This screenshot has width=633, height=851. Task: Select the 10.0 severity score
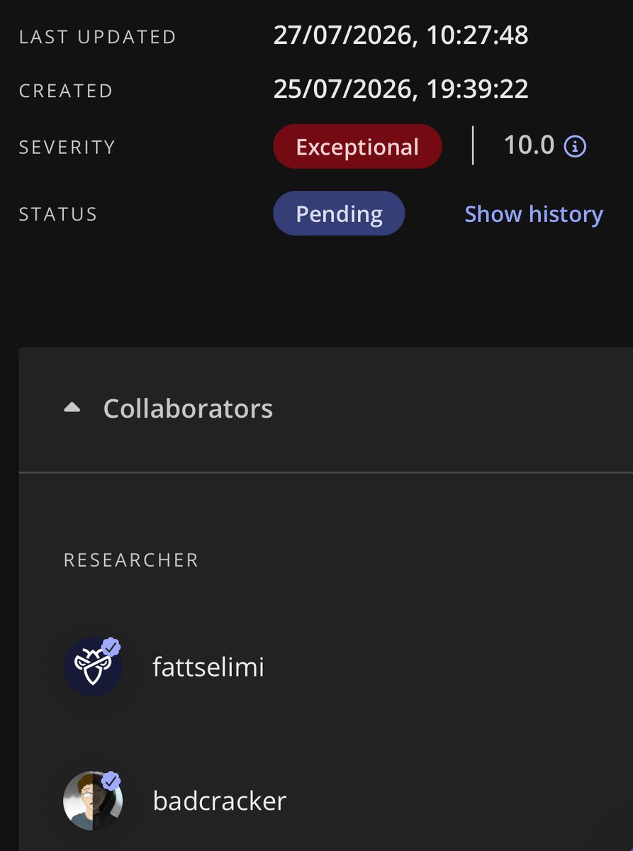point(529,145)
